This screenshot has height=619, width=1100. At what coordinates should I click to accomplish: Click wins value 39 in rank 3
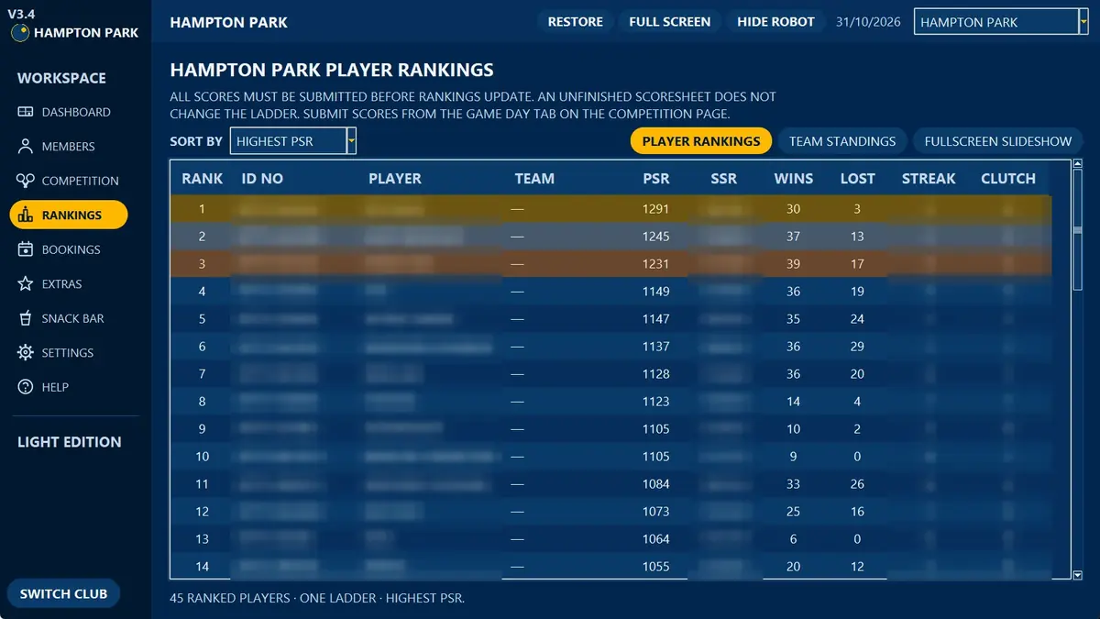[x=794, y=264]
